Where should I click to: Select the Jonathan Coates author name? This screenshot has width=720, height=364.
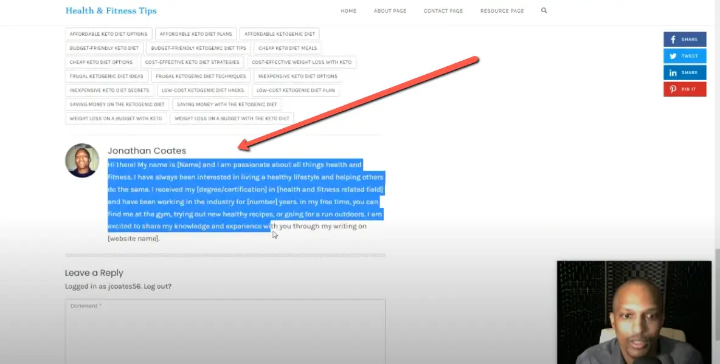(x=147, y=150)
